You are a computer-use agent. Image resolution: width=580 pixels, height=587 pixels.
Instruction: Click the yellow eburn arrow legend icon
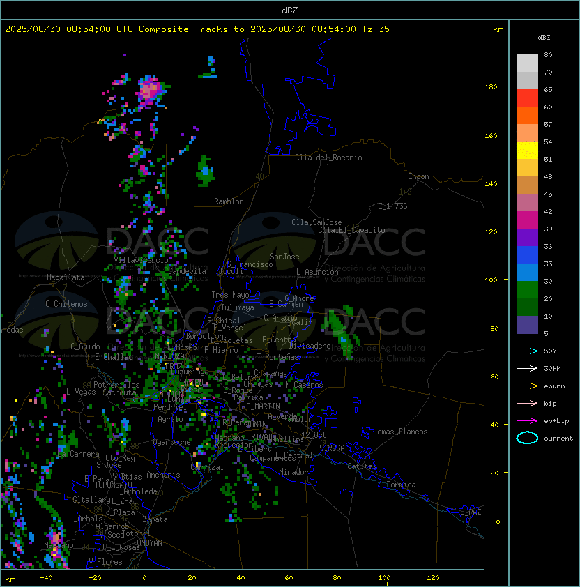[527, 386]
